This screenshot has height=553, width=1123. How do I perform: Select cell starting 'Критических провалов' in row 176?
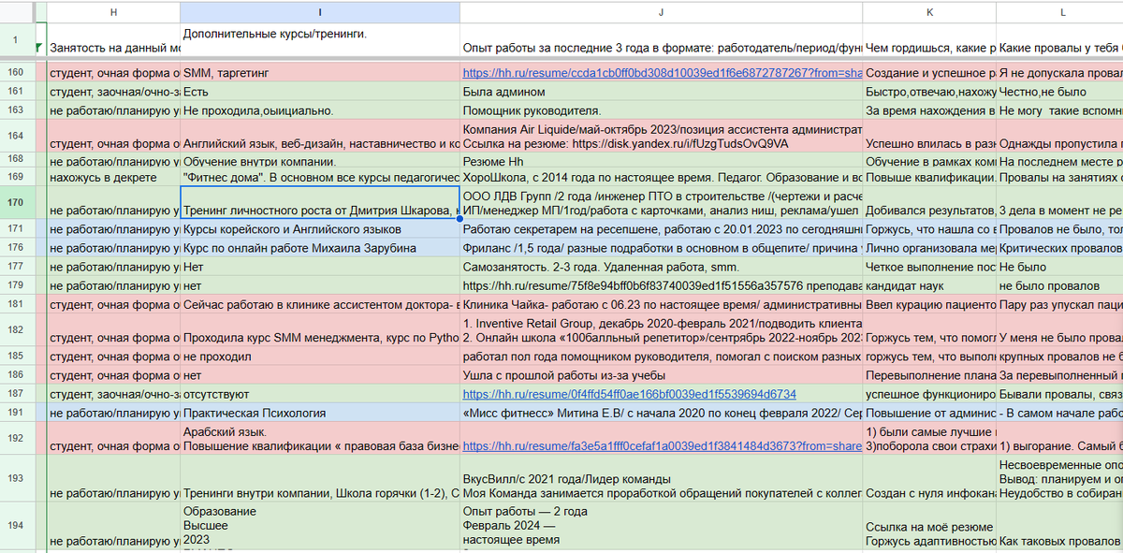[1059, 248]
